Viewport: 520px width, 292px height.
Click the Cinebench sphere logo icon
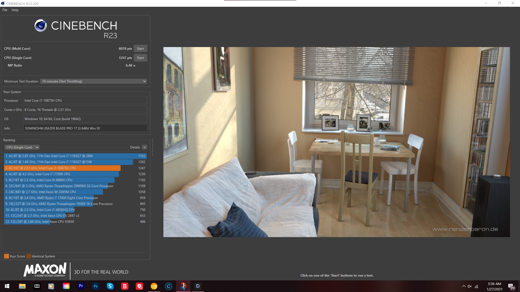(x=41, y=26)
